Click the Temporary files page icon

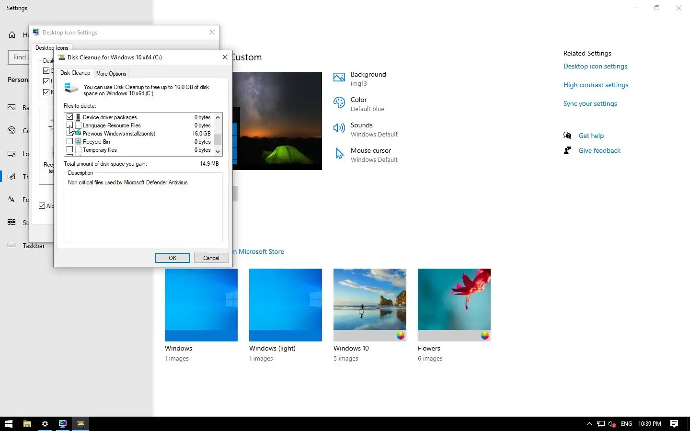[x=78, y=150]
